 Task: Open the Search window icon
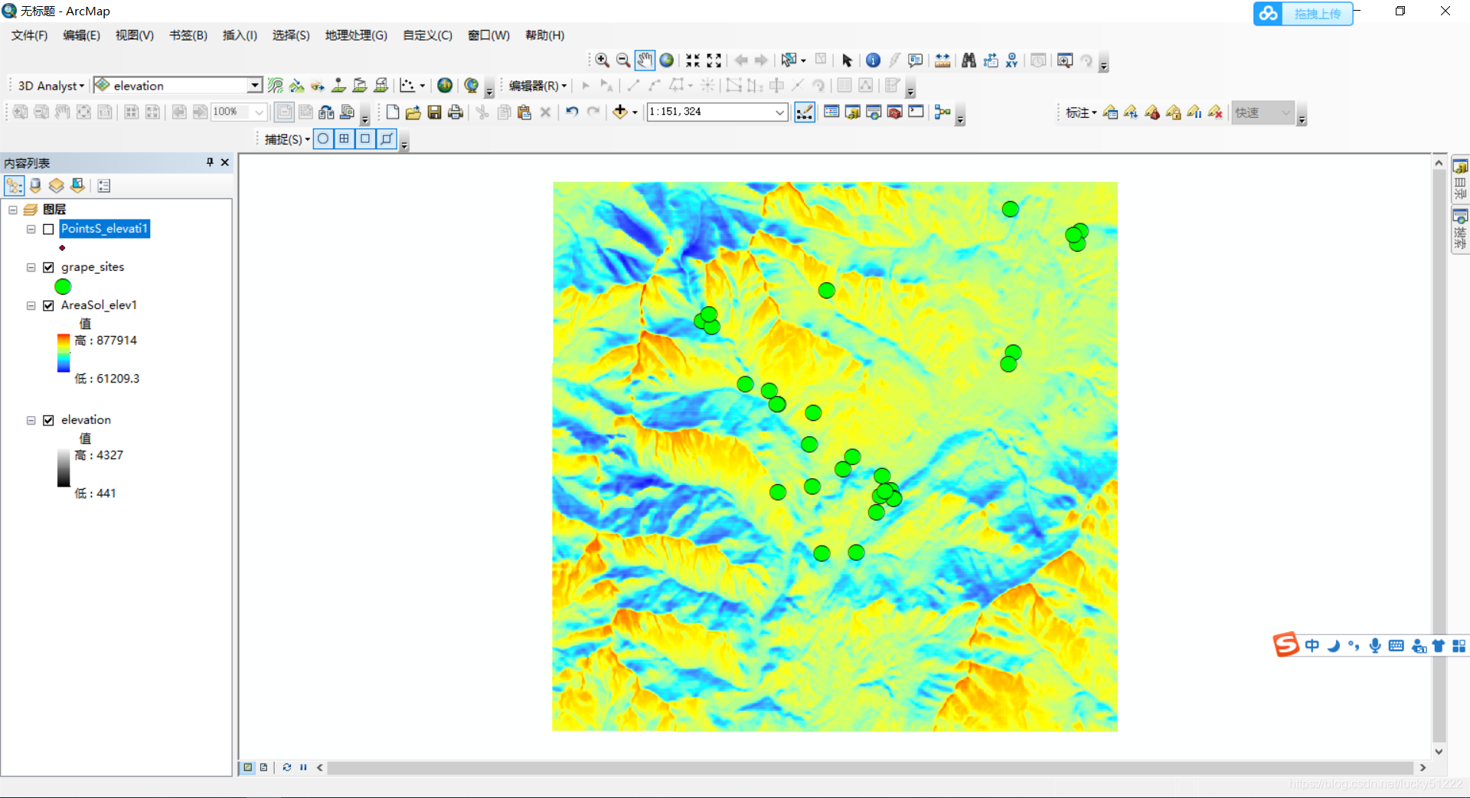coord(874,112)
